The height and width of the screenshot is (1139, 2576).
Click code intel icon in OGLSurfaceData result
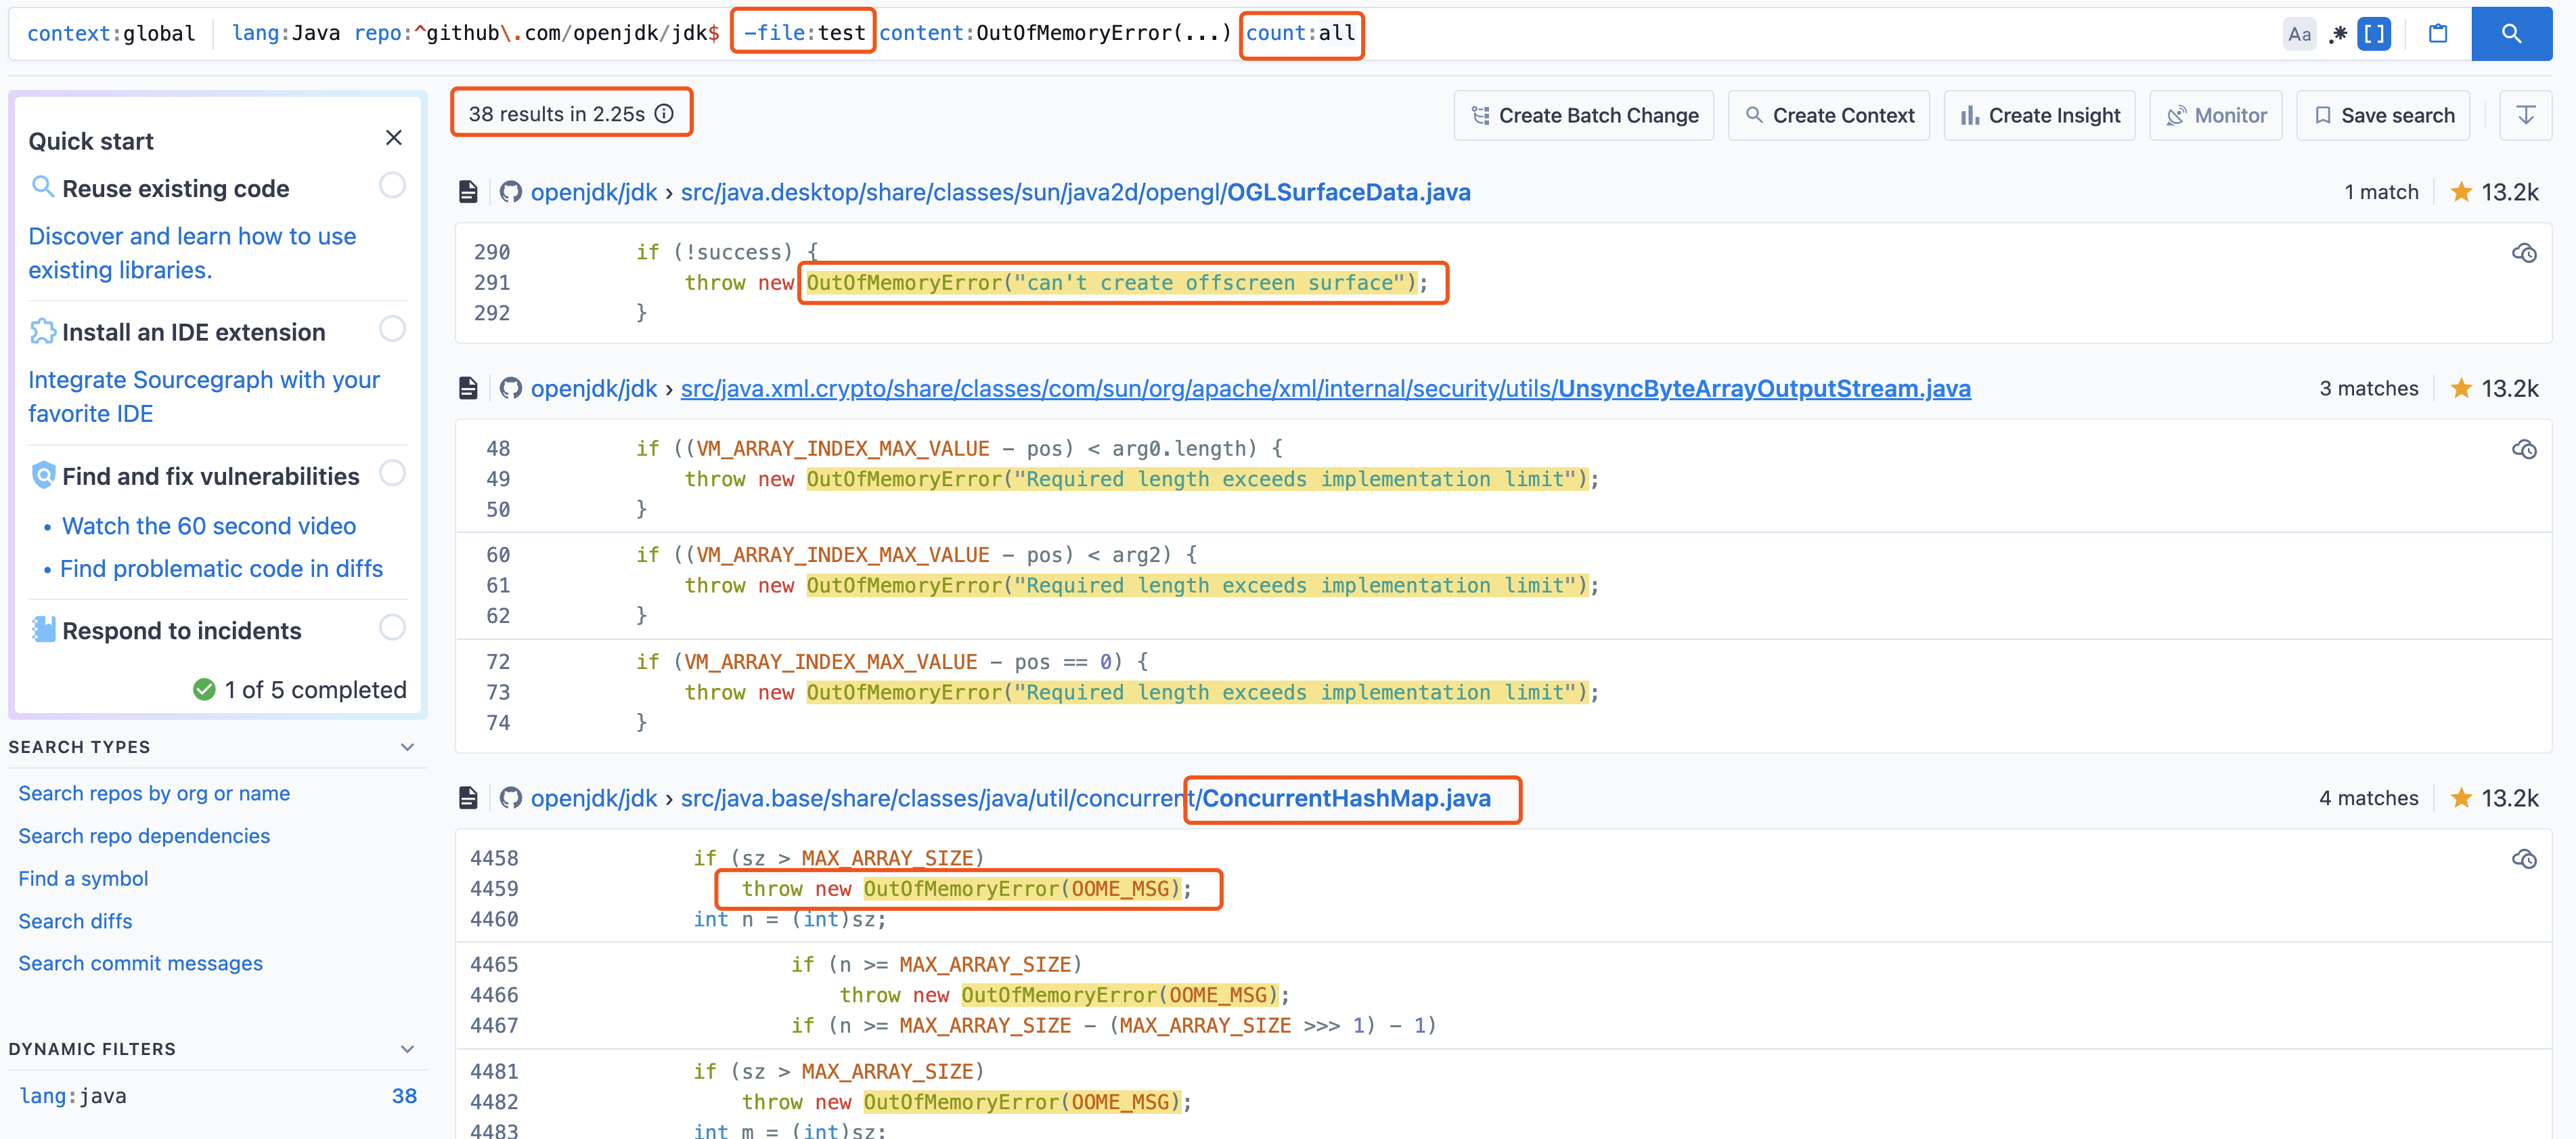click(2524, 253)
